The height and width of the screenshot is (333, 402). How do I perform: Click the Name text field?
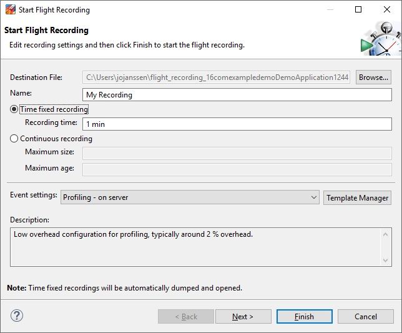pos(237,95)
